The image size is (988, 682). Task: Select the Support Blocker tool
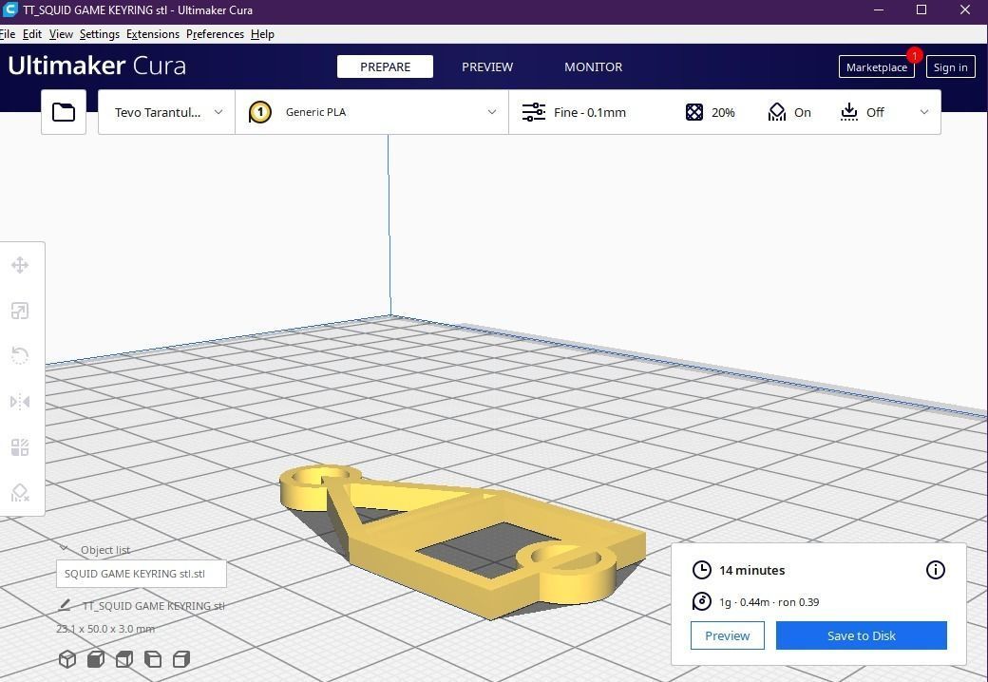tap(20, 492)
